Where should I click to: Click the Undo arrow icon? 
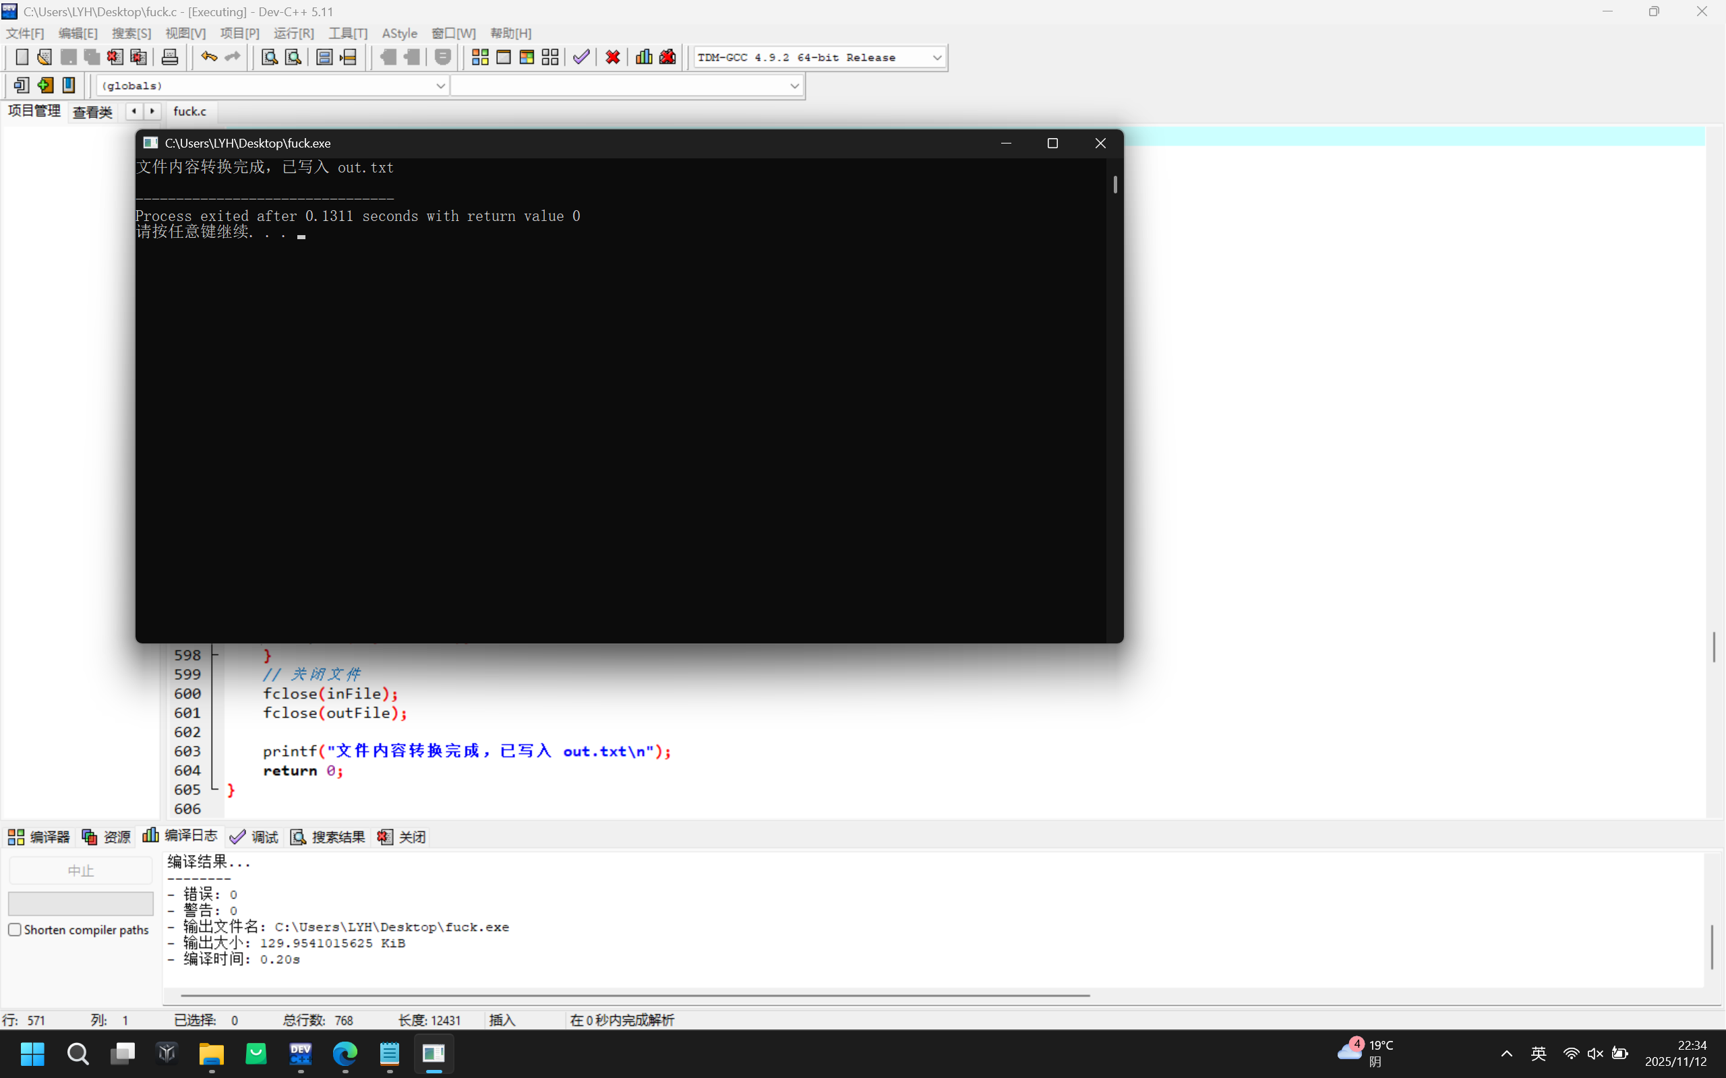208,57
